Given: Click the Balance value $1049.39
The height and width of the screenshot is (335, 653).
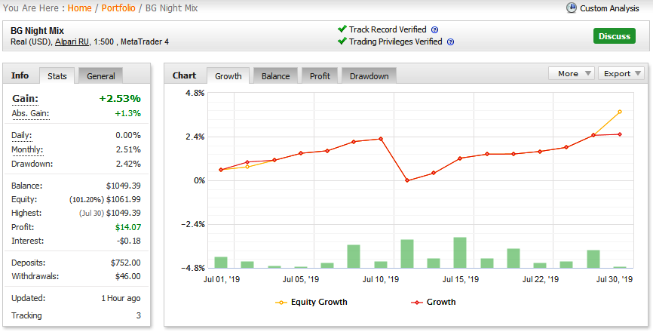Looking at the screenshot, I should [x=123, y=186].
